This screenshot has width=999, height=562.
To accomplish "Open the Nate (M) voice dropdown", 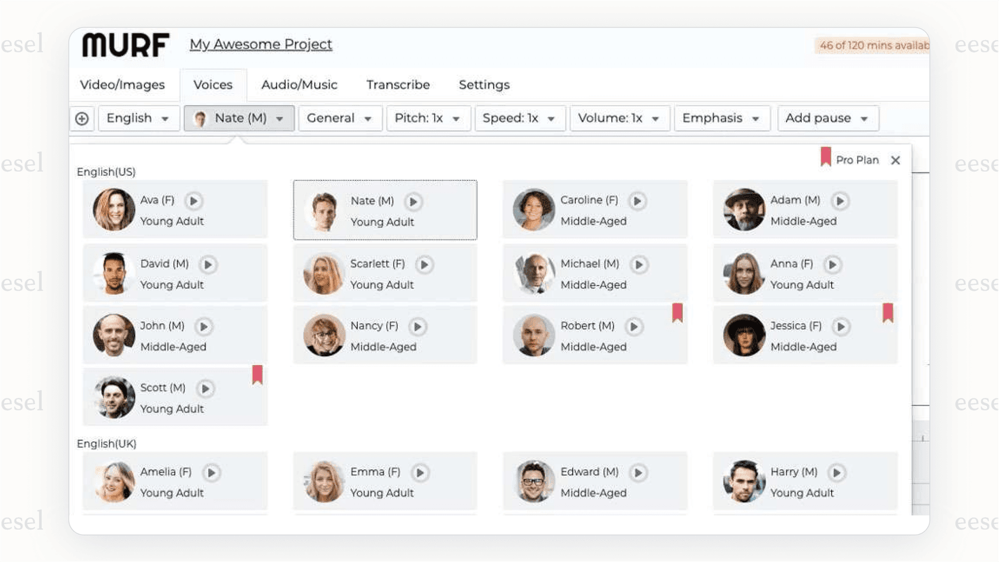I will point(239,118).
